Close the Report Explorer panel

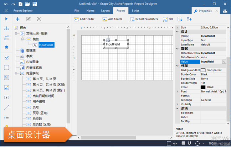pos(6,11)
